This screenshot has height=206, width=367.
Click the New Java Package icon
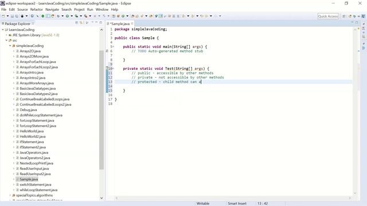click(x=118, y=16)
